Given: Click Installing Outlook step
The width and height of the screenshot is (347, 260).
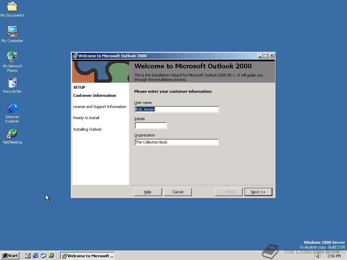Looking at the screenshot, I should point(87,129).
